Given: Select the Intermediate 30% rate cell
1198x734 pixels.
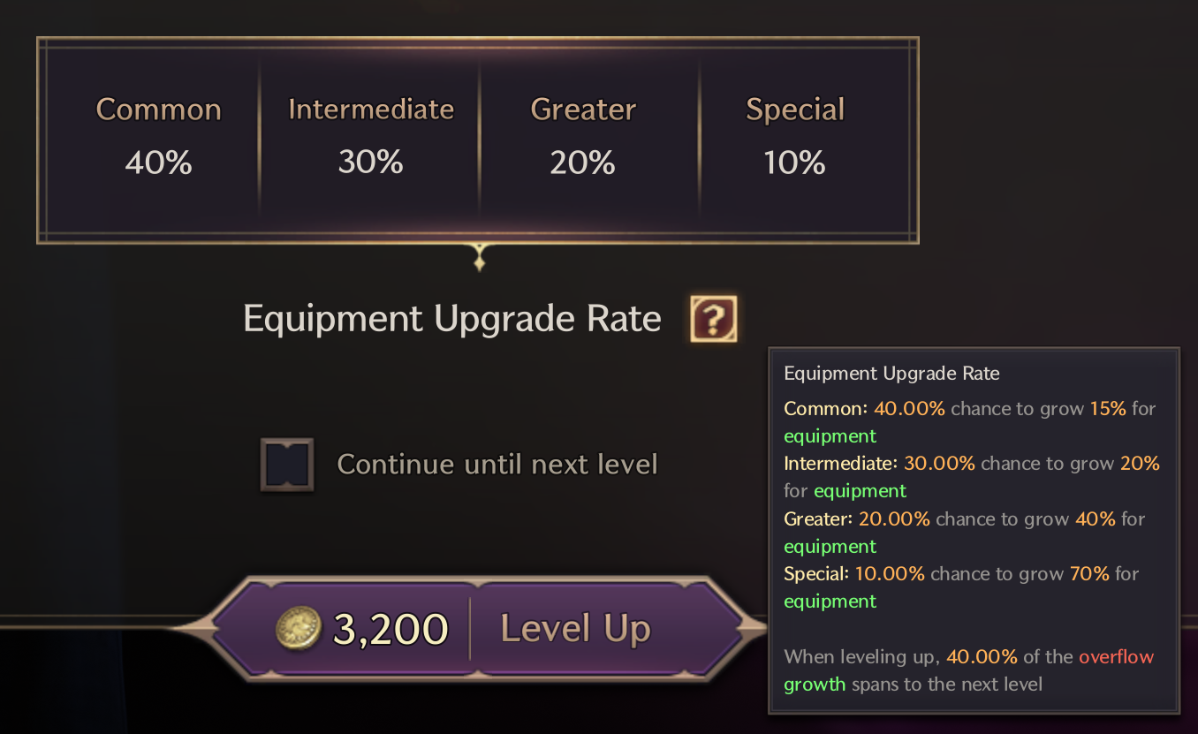Looking at the screenshot, I should [x=370, y=137].
